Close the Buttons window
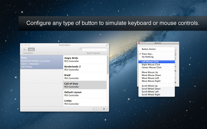 (x=139, y=43)
